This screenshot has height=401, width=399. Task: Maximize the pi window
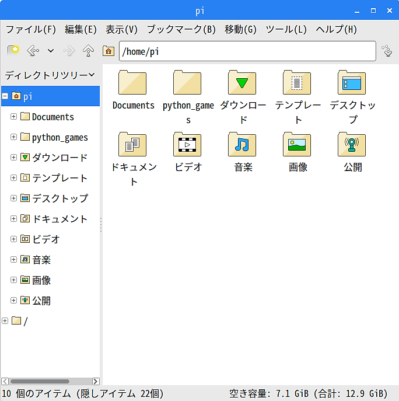click(x=373, y=11)
